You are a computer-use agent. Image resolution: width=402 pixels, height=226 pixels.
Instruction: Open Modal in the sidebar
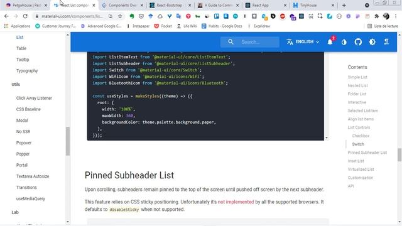point(22,121)
